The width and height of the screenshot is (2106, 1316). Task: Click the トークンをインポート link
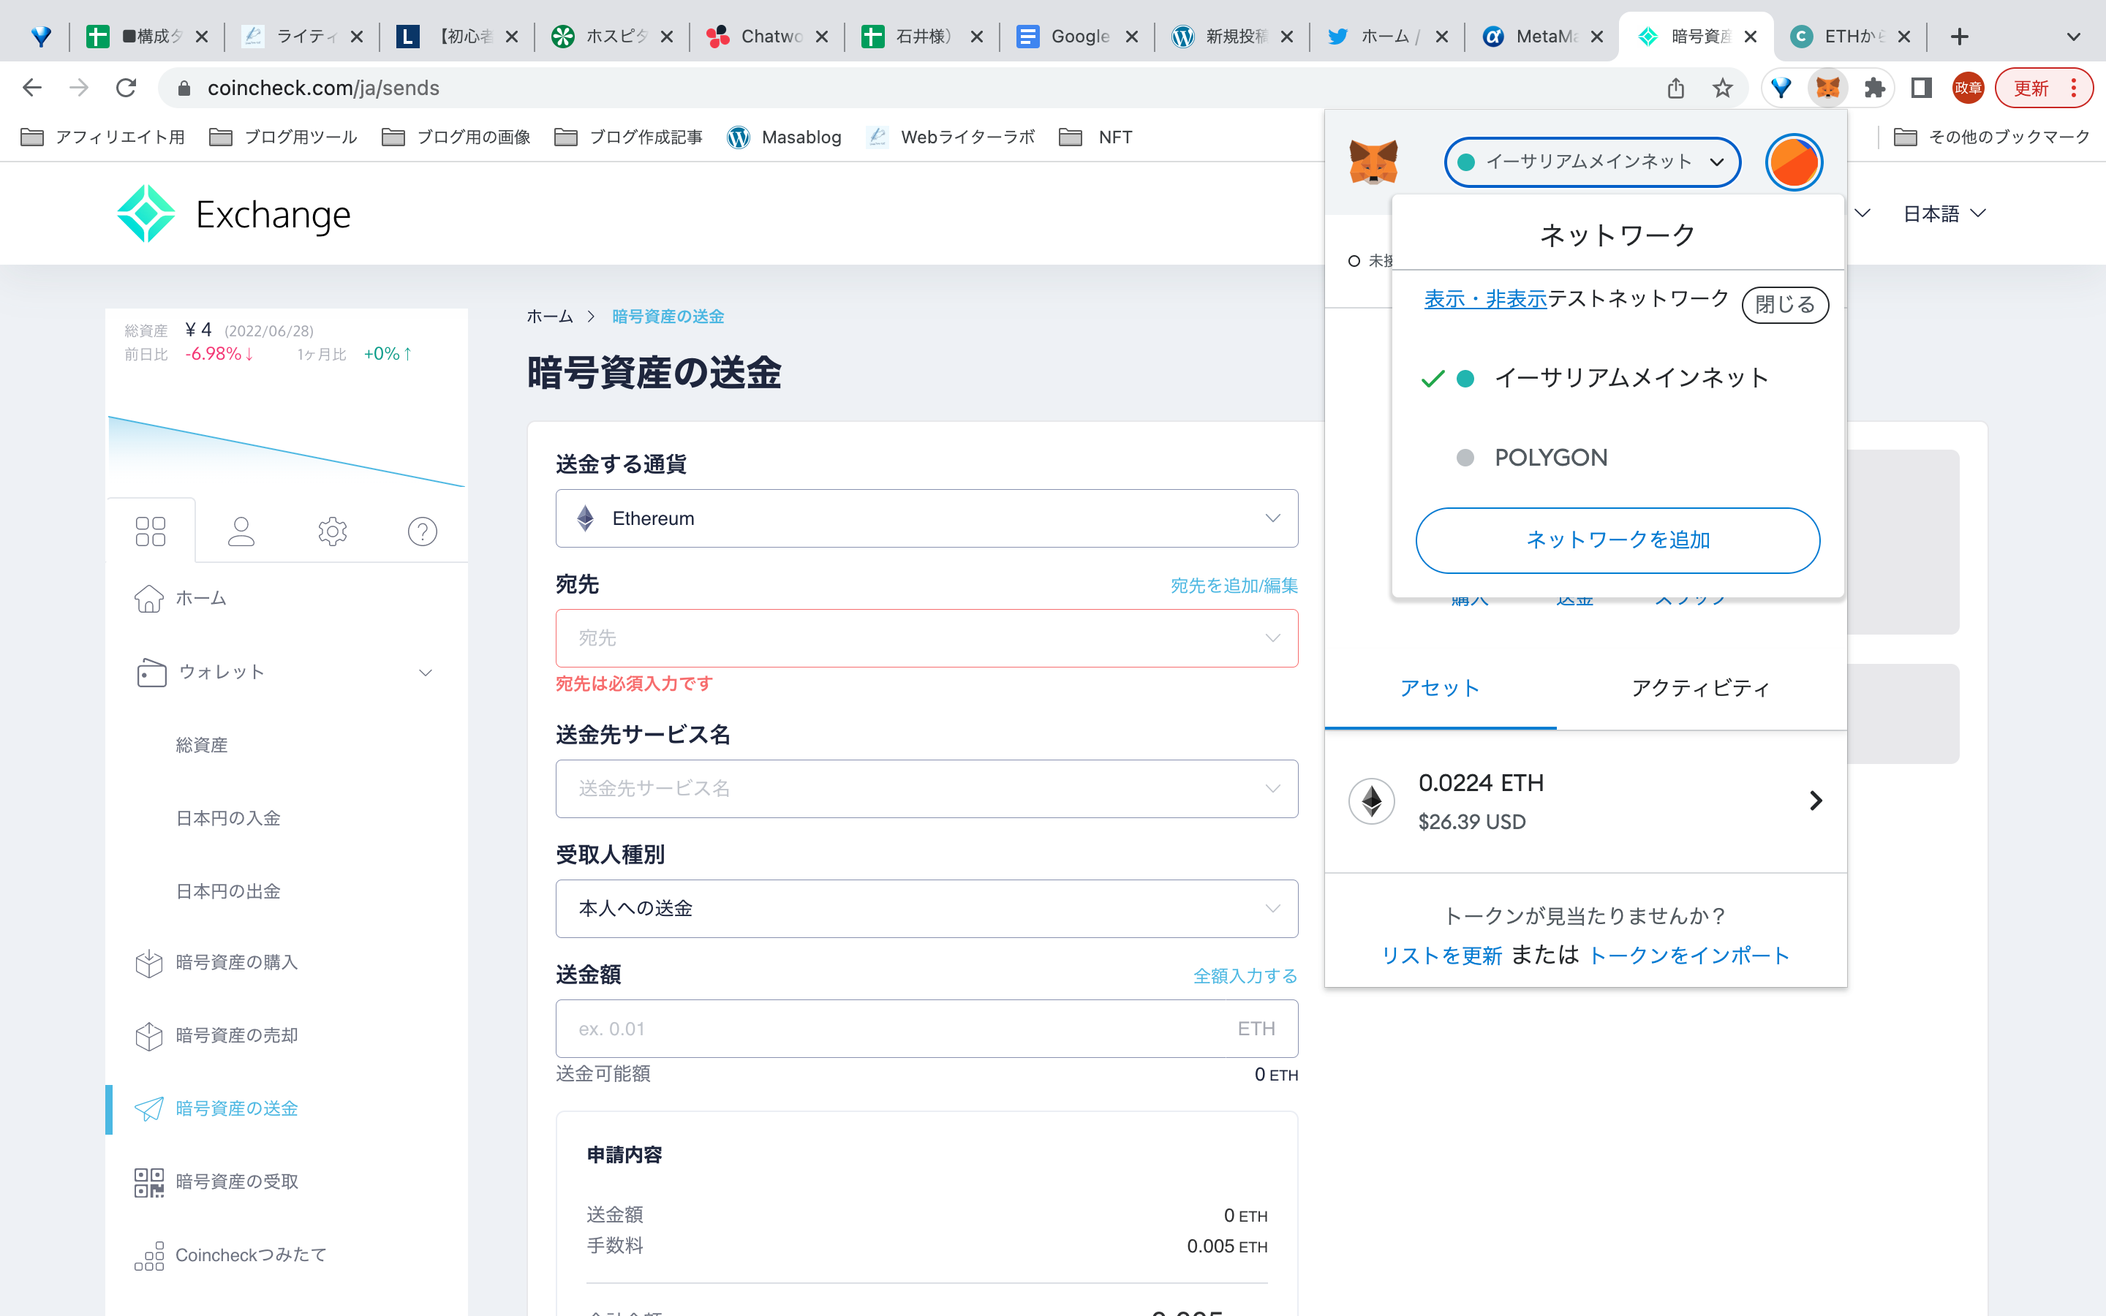tap(1689, 956)
